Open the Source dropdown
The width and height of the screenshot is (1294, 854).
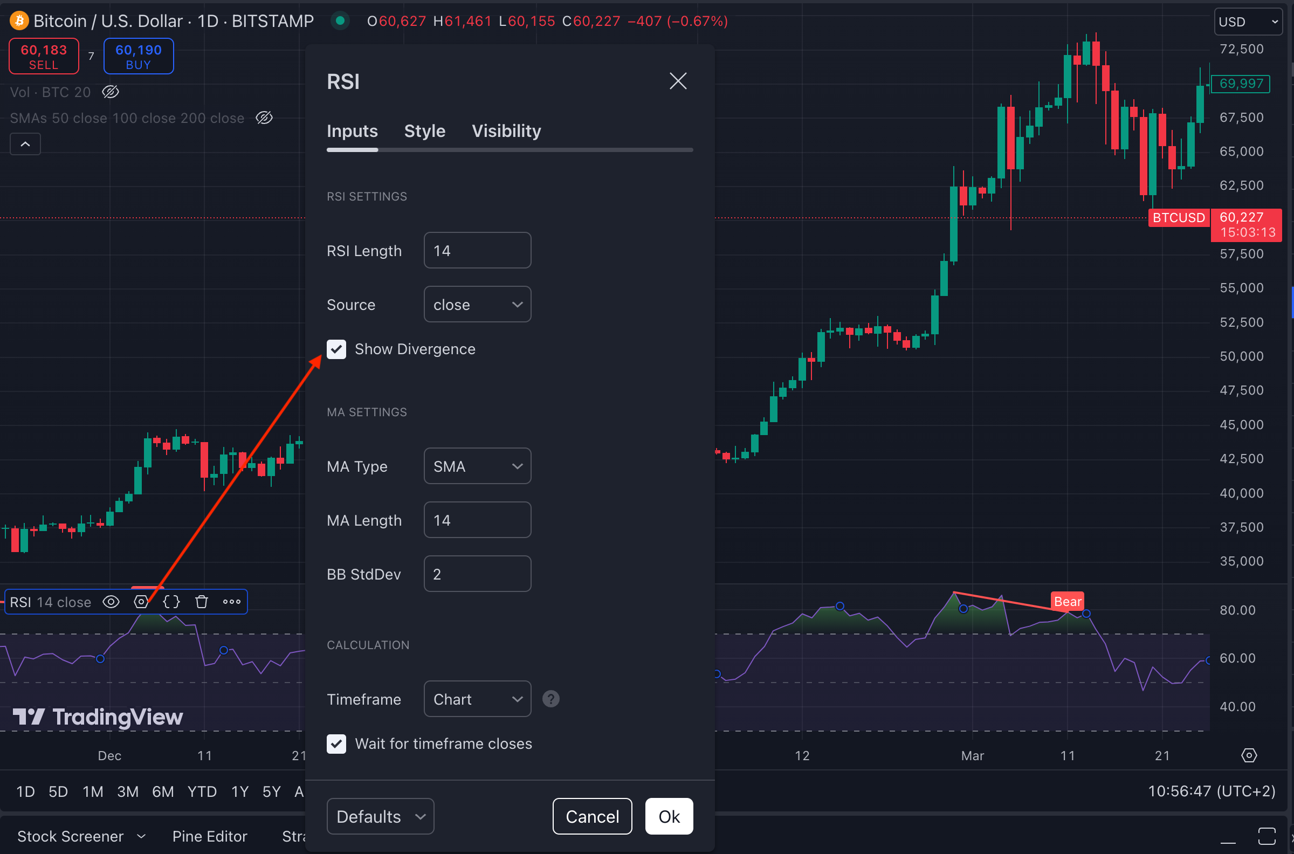coord(477,305)
